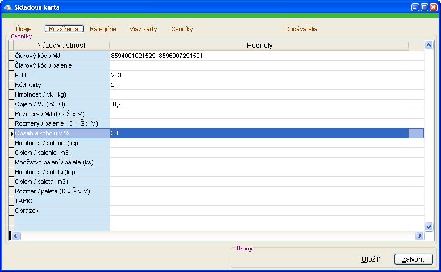Click the Obsah alkoholu value 38
Image resolution: width=441 pixels, height=272 pixels.
click(259, 133)
